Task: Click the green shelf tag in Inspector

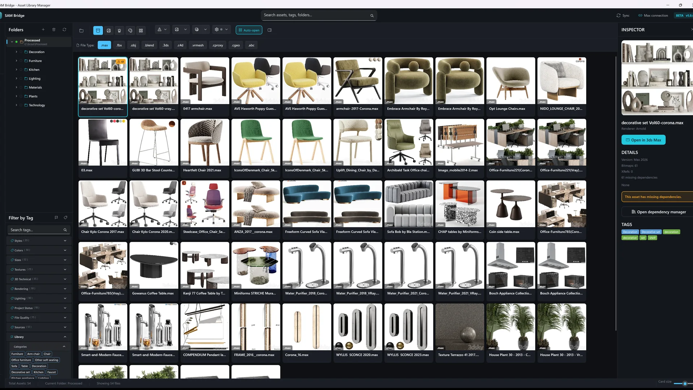Action: pos(652,238)
